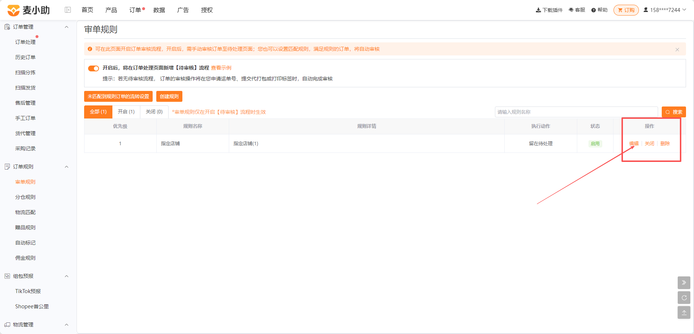
Task: Dismiss the orange notice with X icon
Action: (x=677, y=50)
